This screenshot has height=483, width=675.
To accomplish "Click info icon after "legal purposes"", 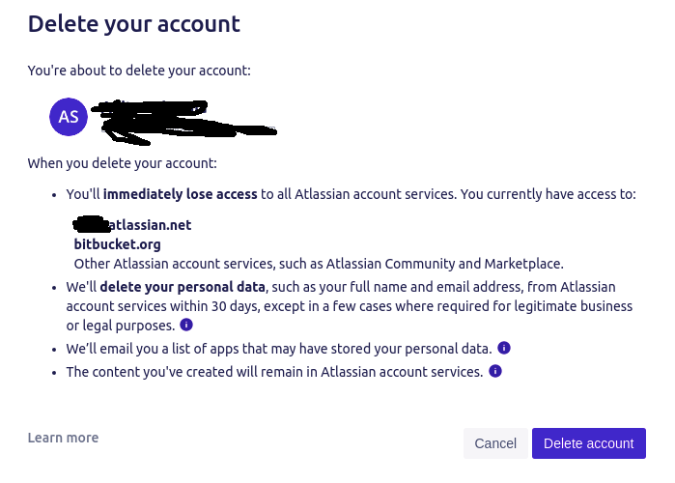I will click(186, 325).
